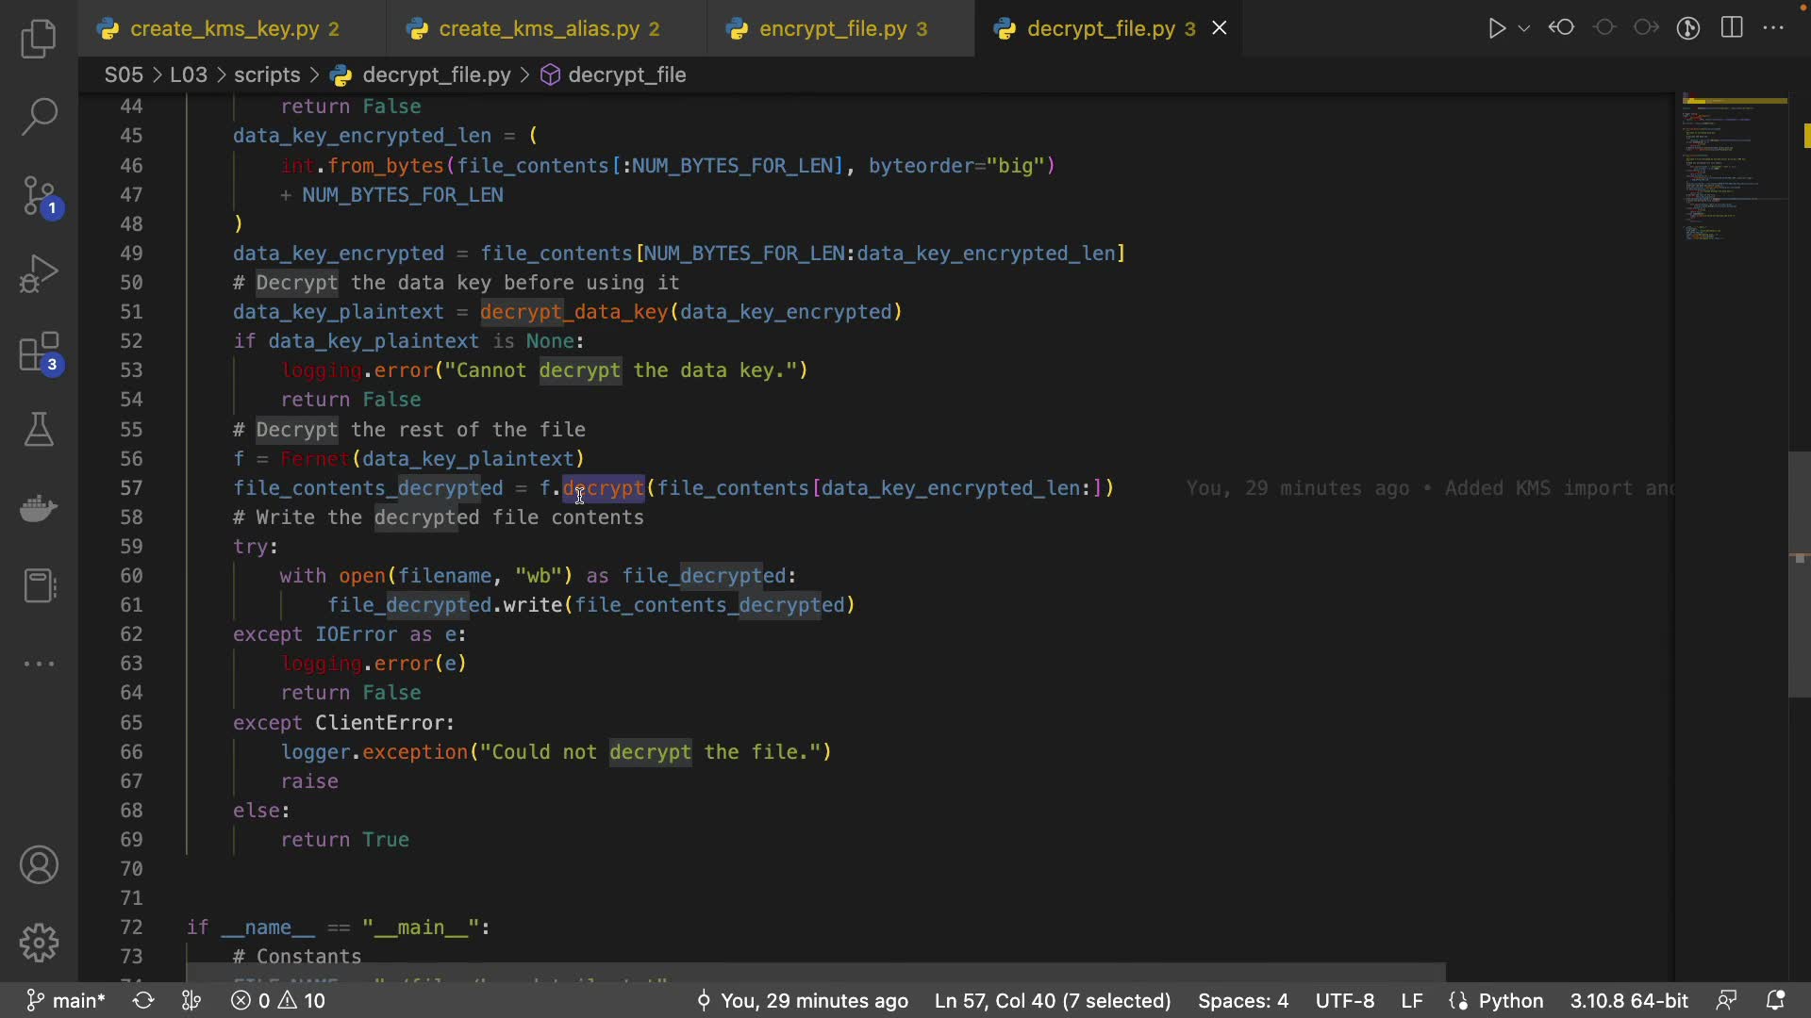
Task: Open the Docker view icon
Action: pos(39,508)
